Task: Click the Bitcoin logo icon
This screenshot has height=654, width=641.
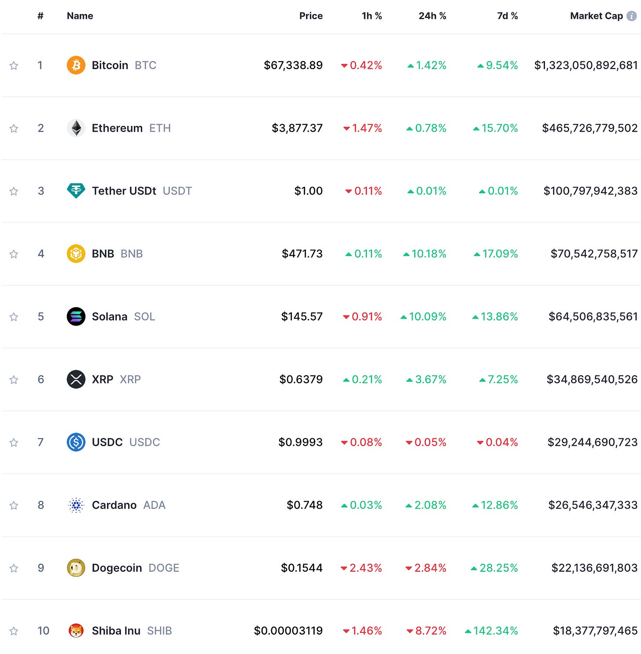Action: pyautogui.click(x=76, y=65)
